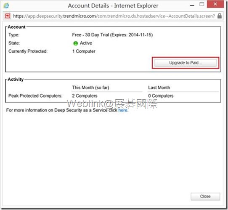Click the 'Type:' label in Account section
The height and width of the screenshot is (210, 228).
point(14,35)
